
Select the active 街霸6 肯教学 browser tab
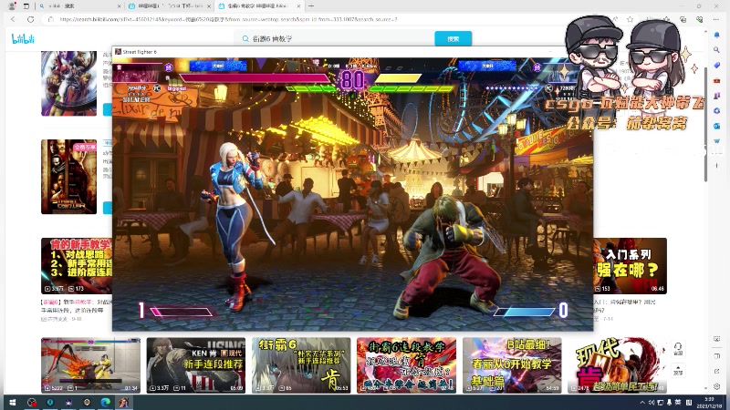[258, 6]
